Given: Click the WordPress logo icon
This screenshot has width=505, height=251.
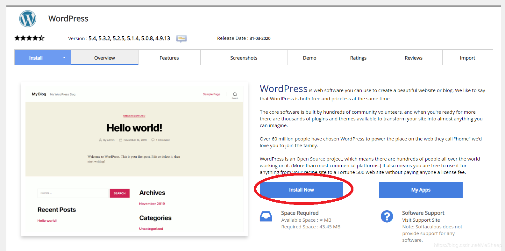Looking at the screenshot, I should coord(28,18).
